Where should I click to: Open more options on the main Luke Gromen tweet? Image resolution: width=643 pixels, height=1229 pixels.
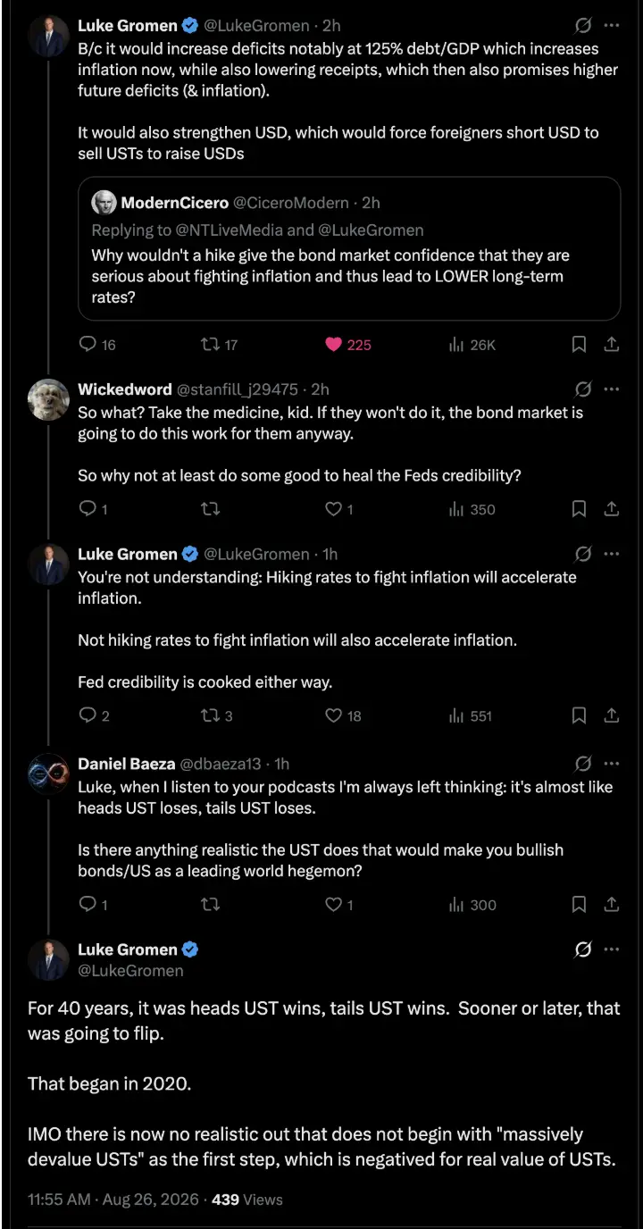point(612,949)
